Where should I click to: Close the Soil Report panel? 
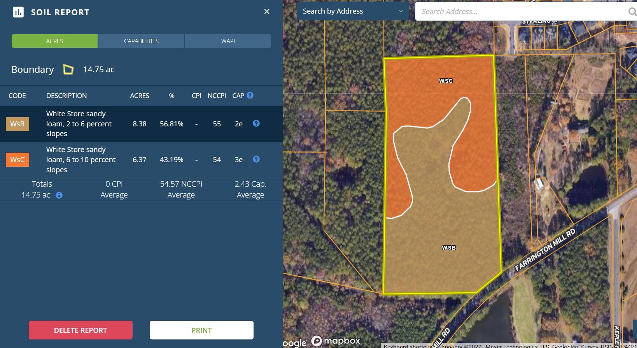[267, 12]
